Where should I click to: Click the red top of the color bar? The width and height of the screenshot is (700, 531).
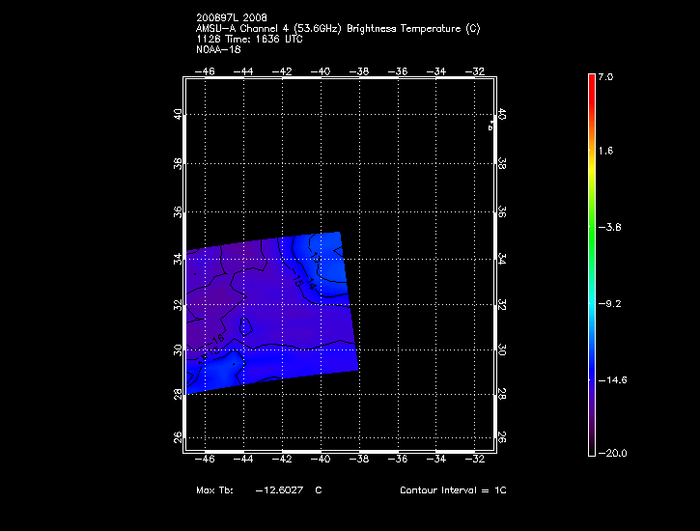[x=591, y=81]
